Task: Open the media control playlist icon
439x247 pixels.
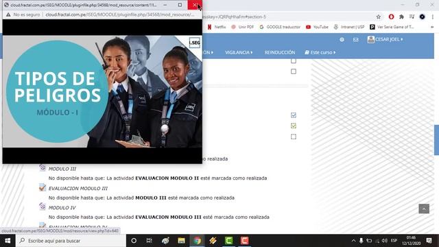Action: tap(412, 16)
